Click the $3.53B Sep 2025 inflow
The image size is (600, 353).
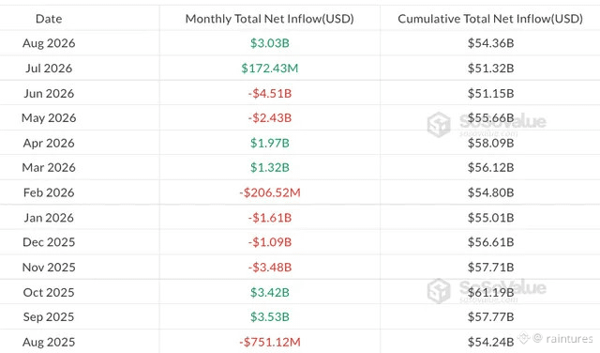[269, 317]
